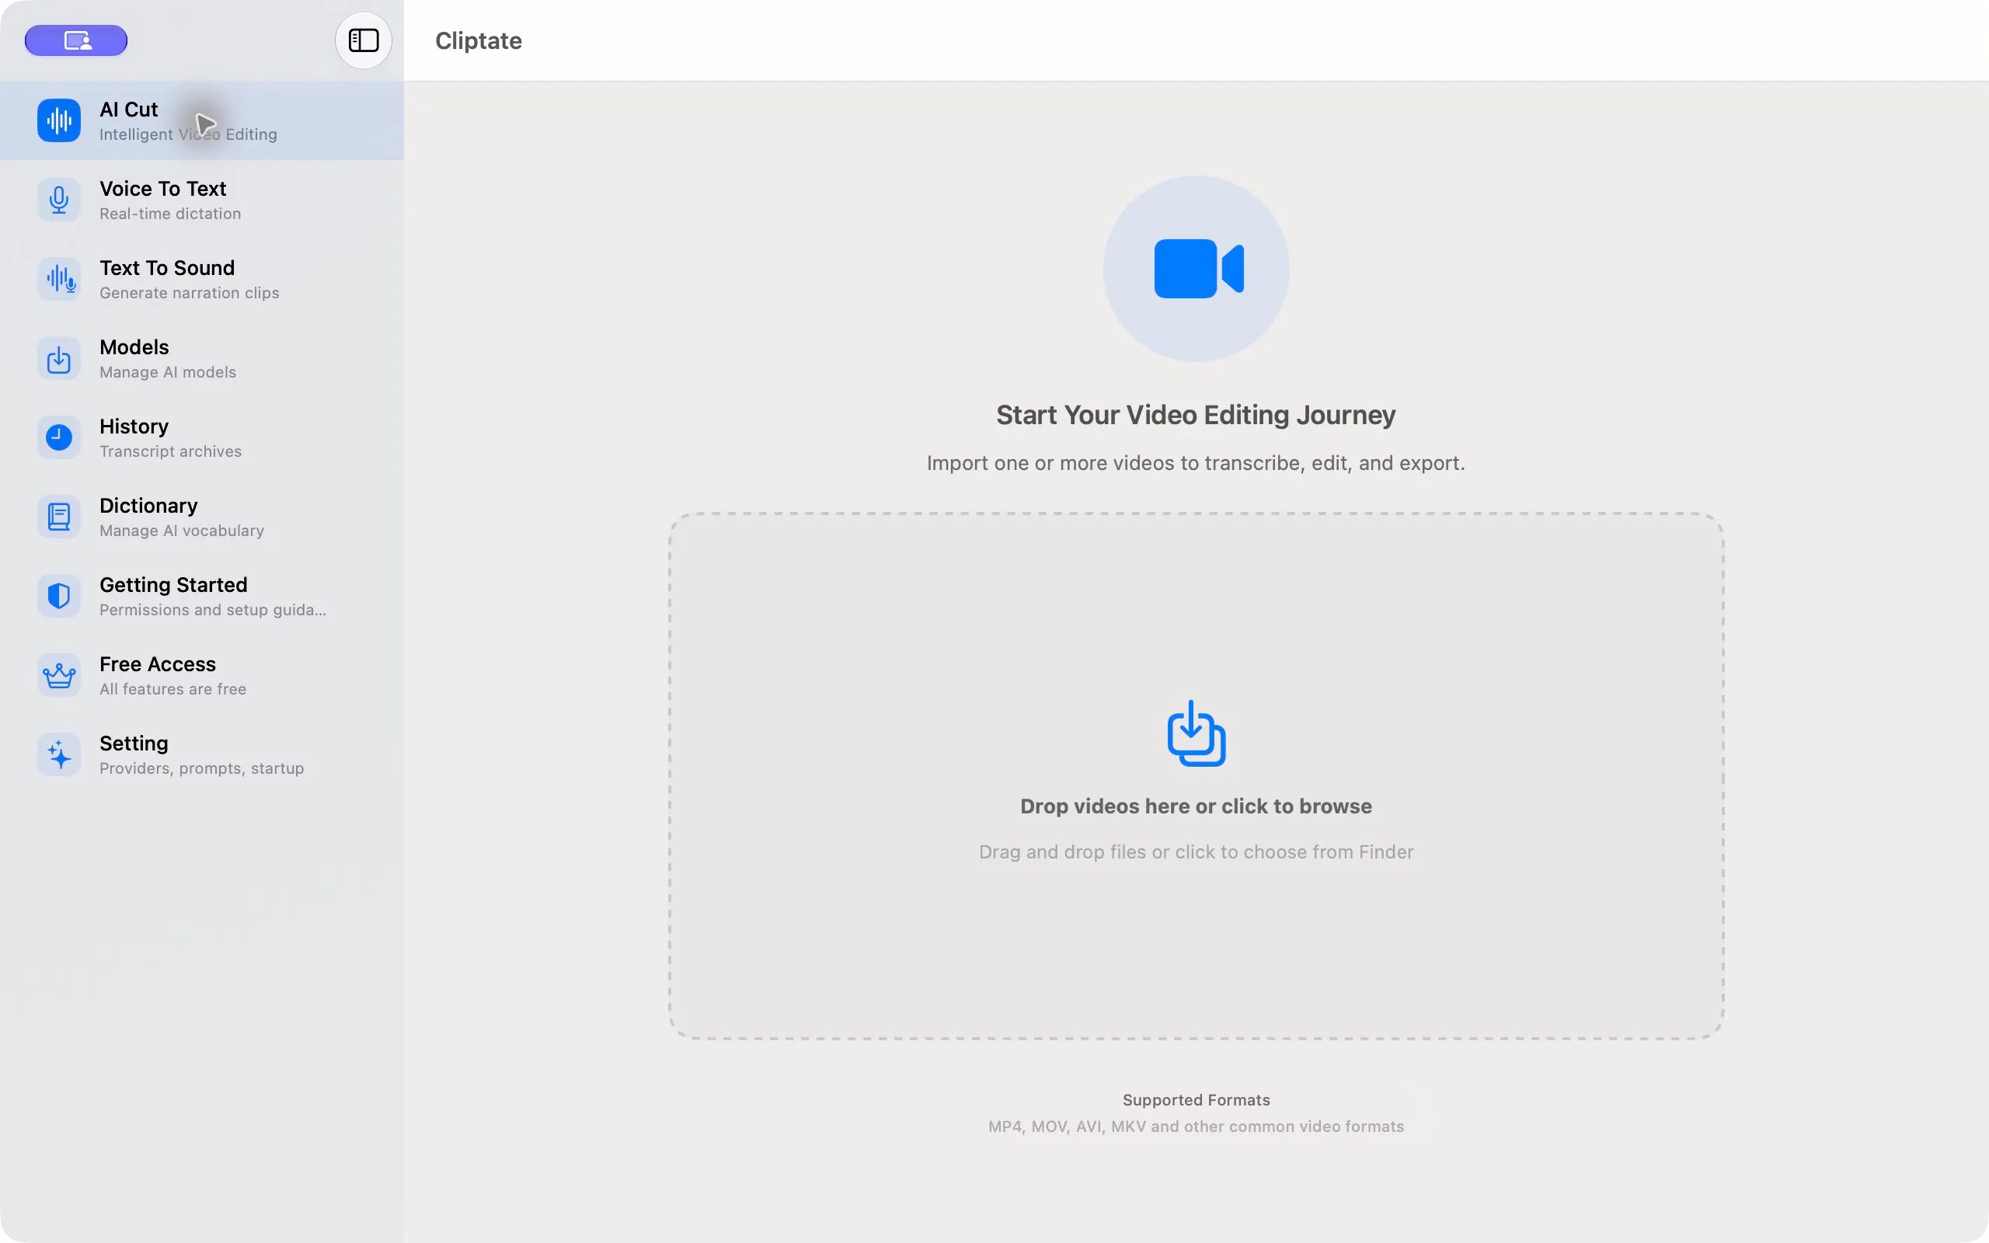Screen dimensions: 1989x1243
Task: Open History transcript archives
Action: coord(202,438)
